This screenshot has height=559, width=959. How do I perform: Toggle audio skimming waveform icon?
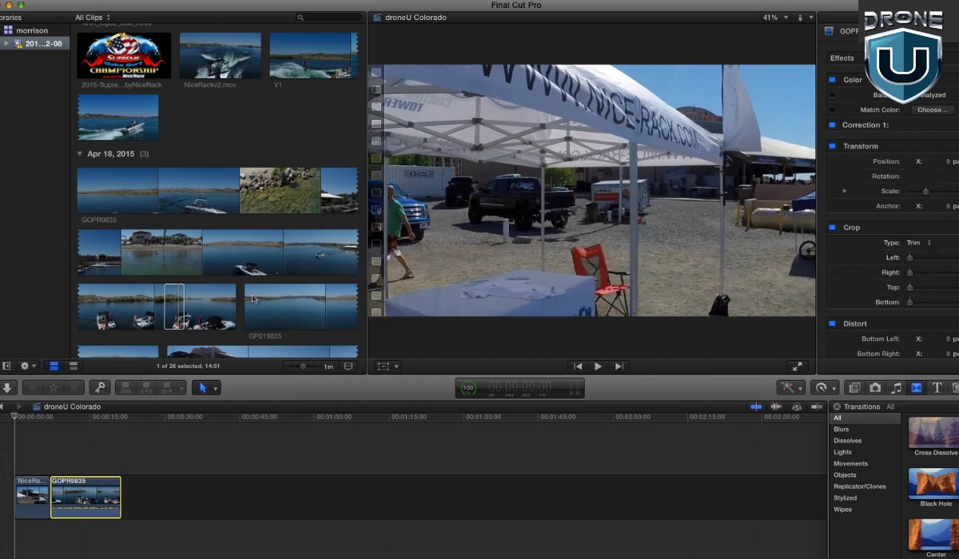[776, 406]
